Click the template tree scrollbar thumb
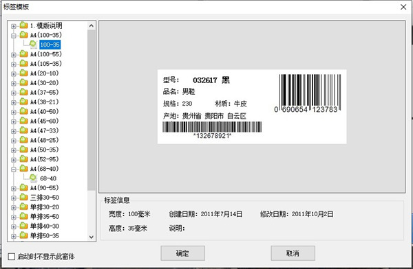The width and height of the screenshot is (413, 269). [x=91, y=110]
